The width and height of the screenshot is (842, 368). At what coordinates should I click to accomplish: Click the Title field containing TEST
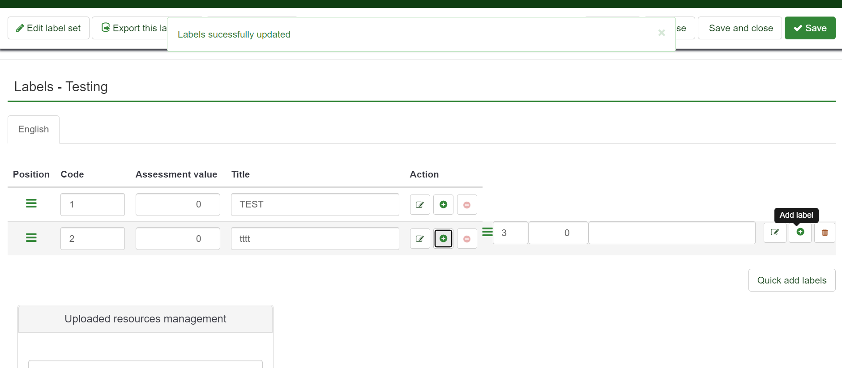315,205
